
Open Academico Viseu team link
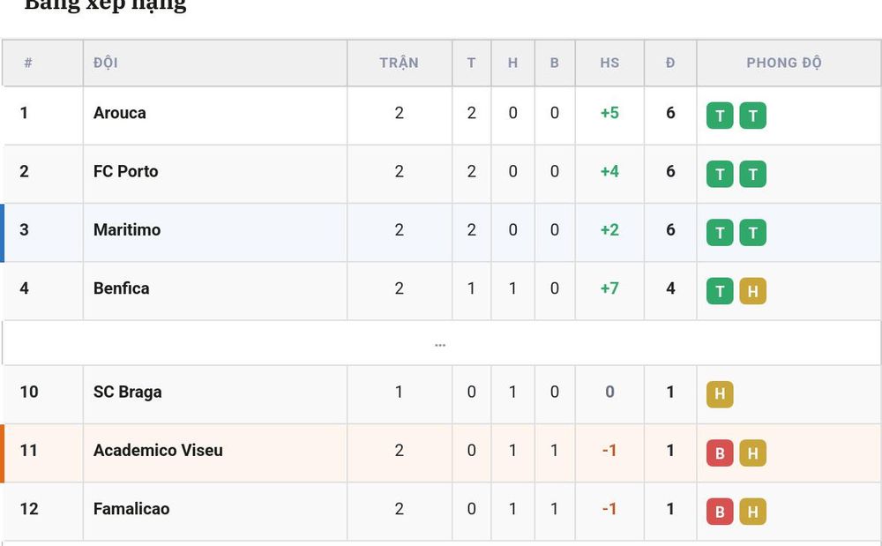tap(158, 451)
